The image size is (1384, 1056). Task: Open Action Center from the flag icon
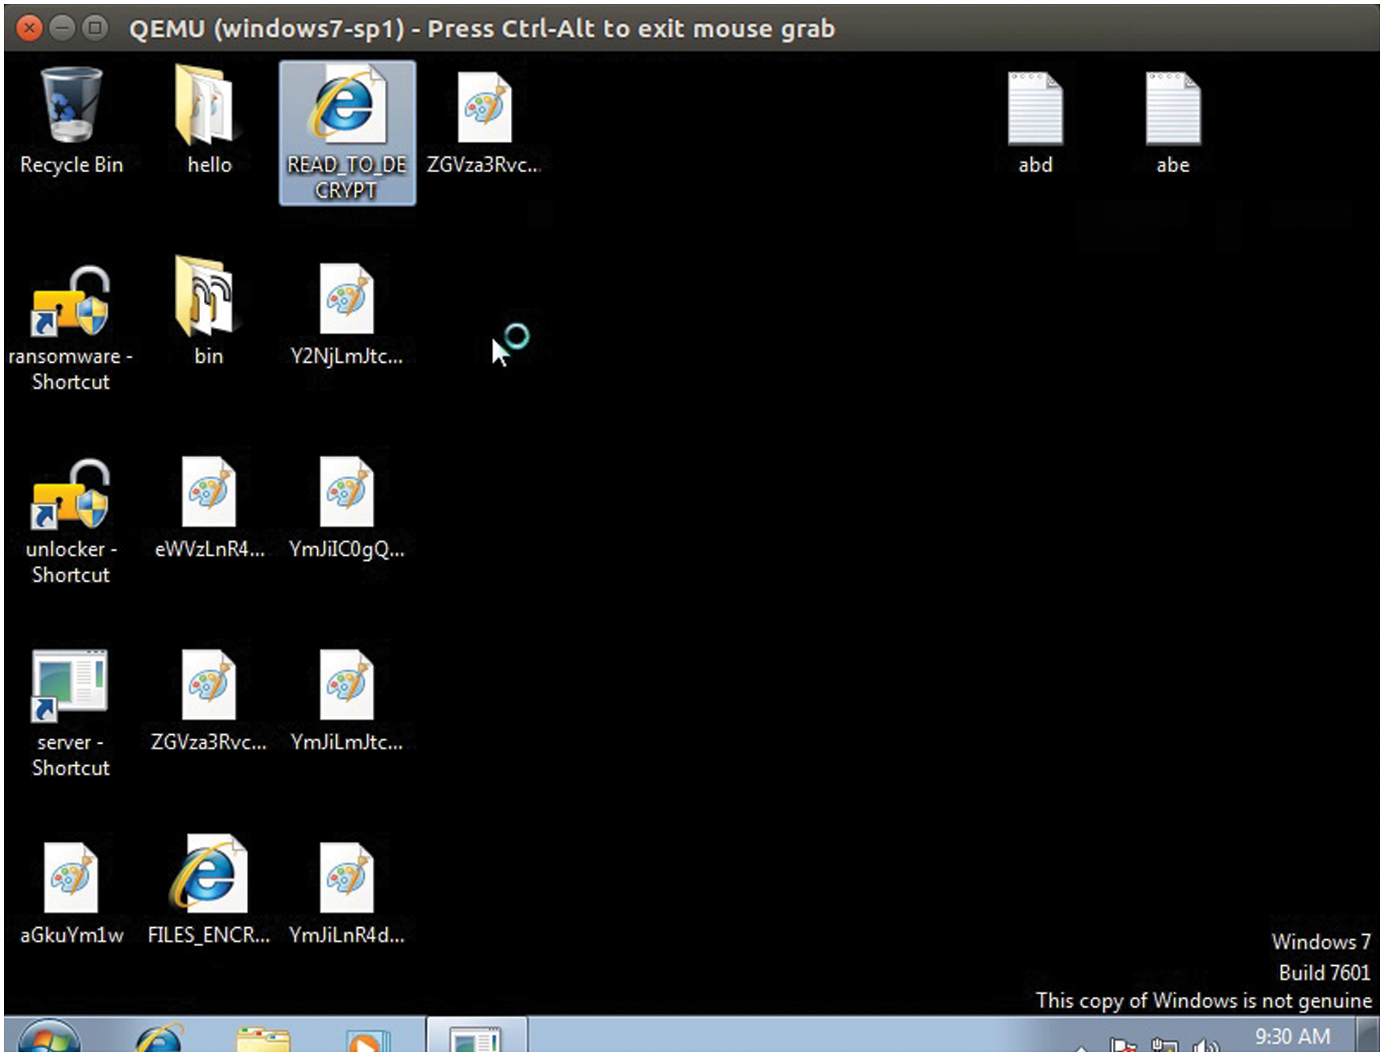tap(1123, 1045)
